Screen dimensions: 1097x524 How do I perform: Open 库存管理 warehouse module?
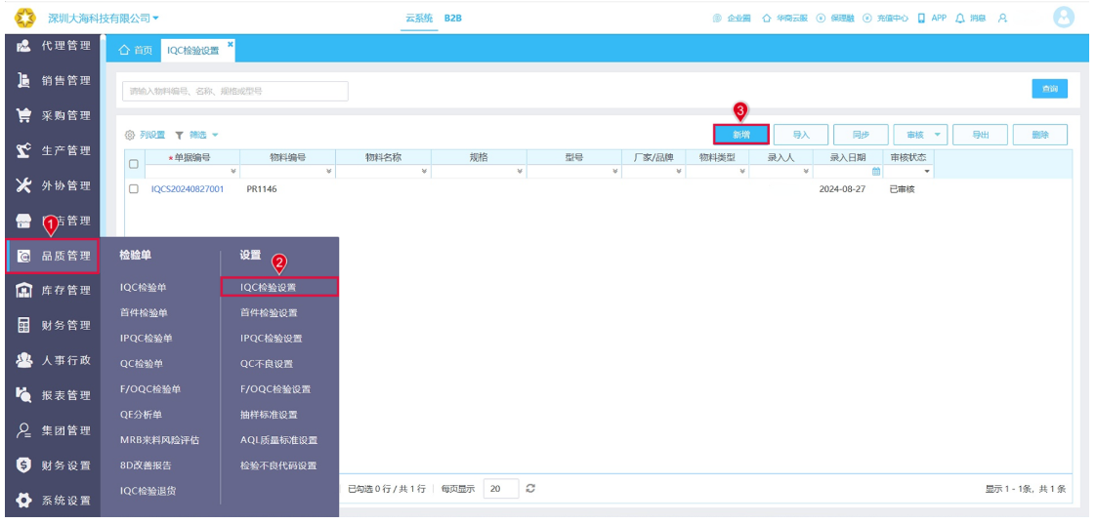(53, 290)
